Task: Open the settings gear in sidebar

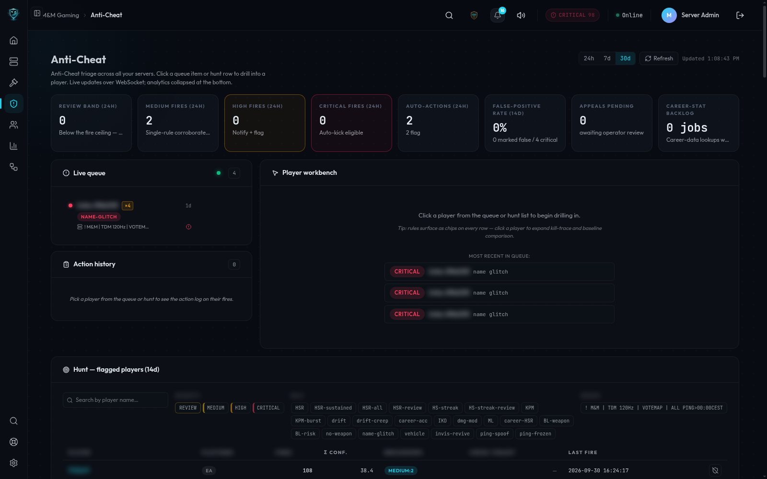Action: 13,463
